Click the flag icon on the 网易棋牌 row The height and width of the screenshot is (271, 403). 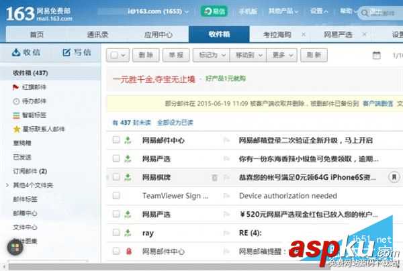(226, 177)
